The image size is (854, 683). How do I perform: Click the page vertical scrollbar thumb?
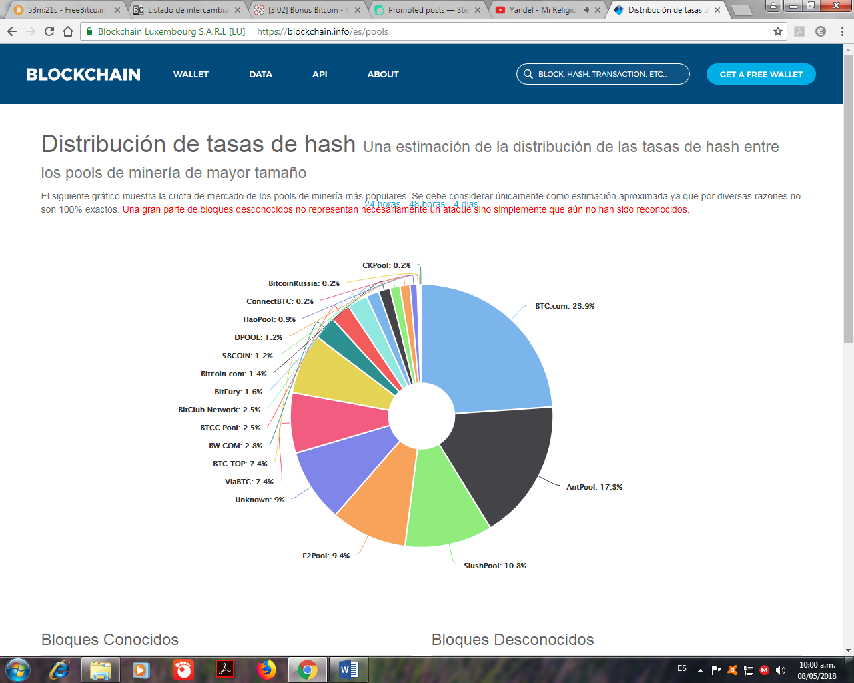pos(849,200)
